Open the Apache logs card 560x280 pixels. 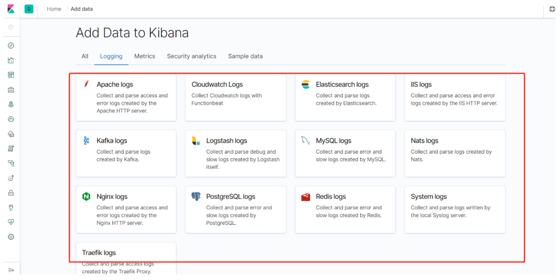coord(126,97)
